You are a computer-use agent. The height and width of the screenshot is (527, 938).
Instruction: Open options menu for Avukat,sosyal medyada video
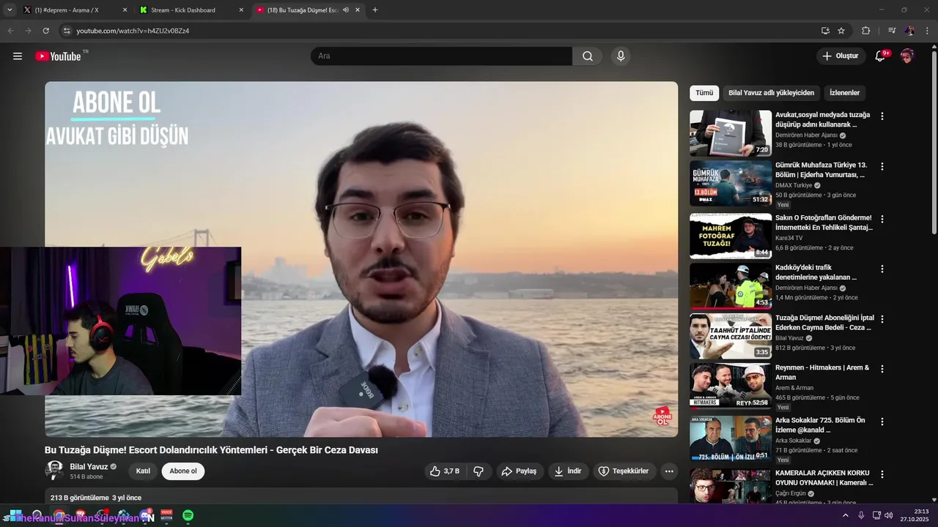[882, 116]
